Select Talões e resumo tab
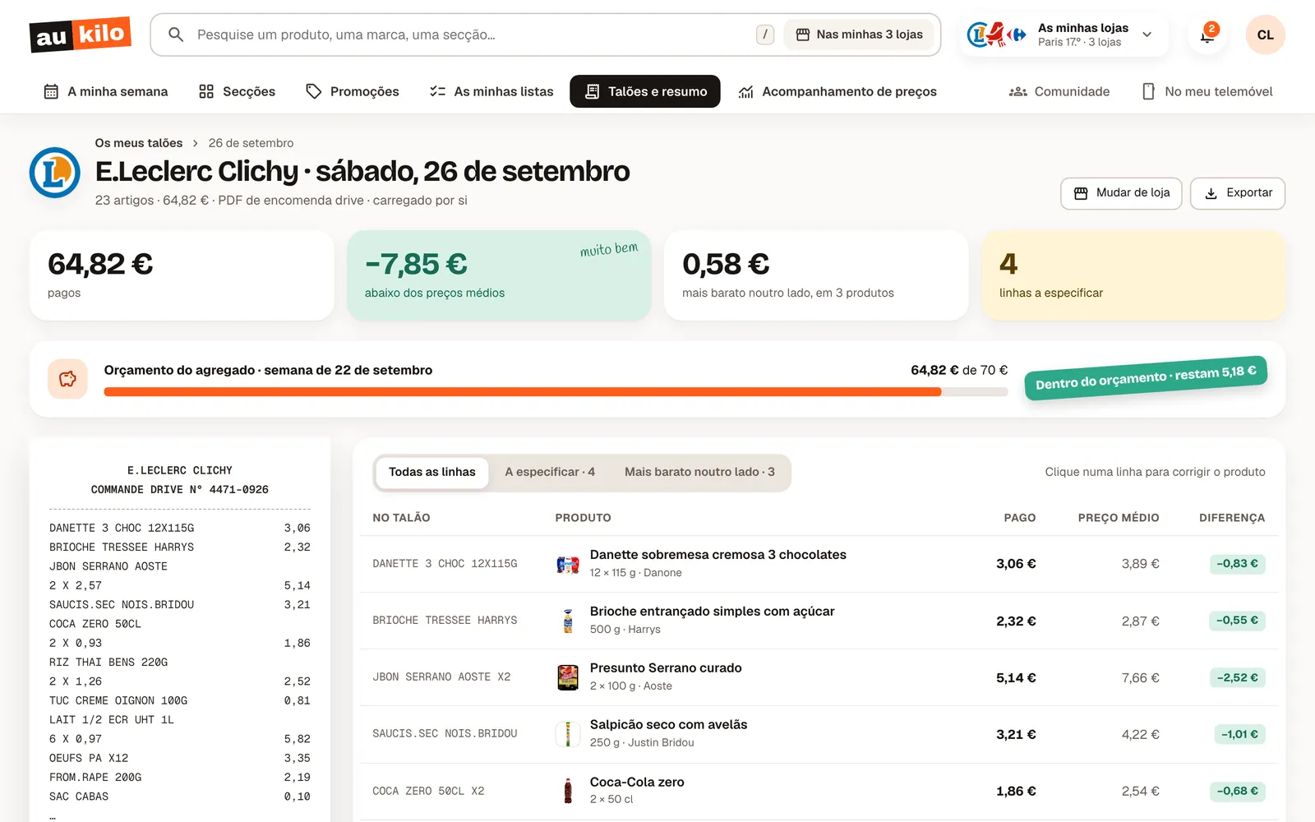This screenshot has height=822, width=1315. pos(645,91)
